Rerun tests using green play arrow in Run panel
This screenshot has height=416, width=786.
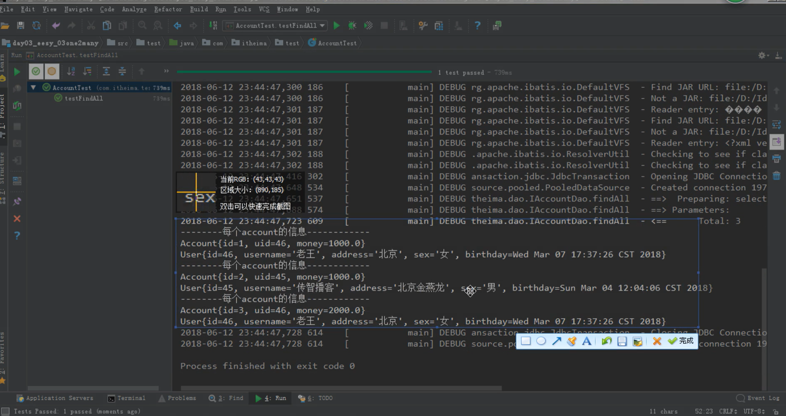tap(17, 71)
